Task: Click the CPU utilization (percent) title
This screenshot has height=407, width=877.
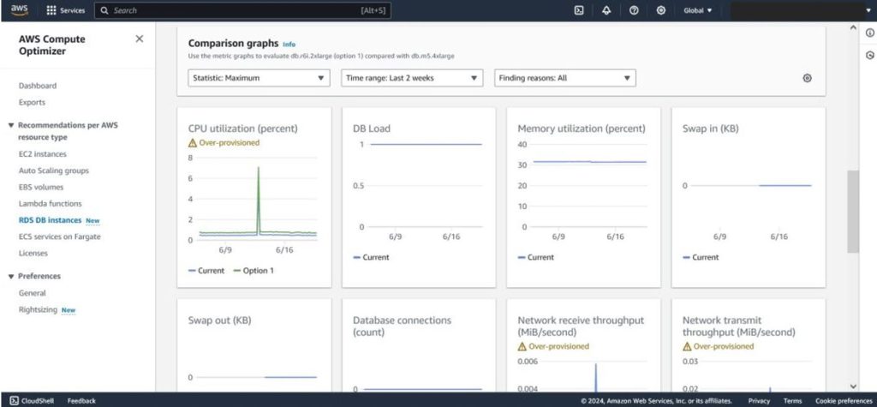Action: [242, 129]
